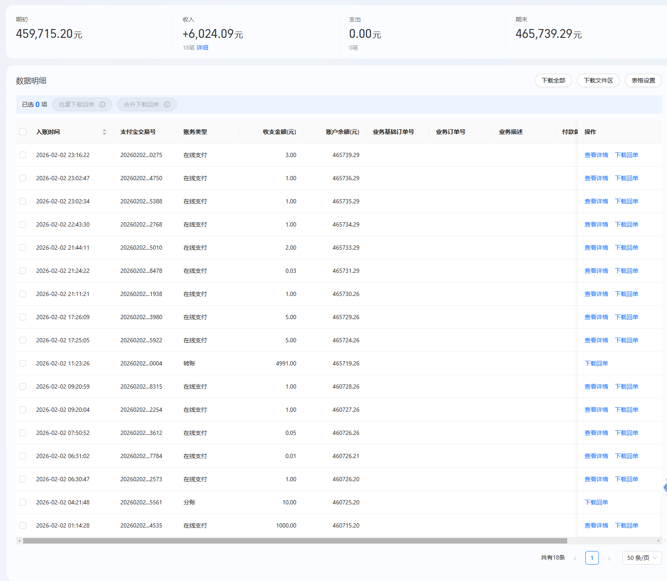Open 详细 link under 收入 summary

202,48
